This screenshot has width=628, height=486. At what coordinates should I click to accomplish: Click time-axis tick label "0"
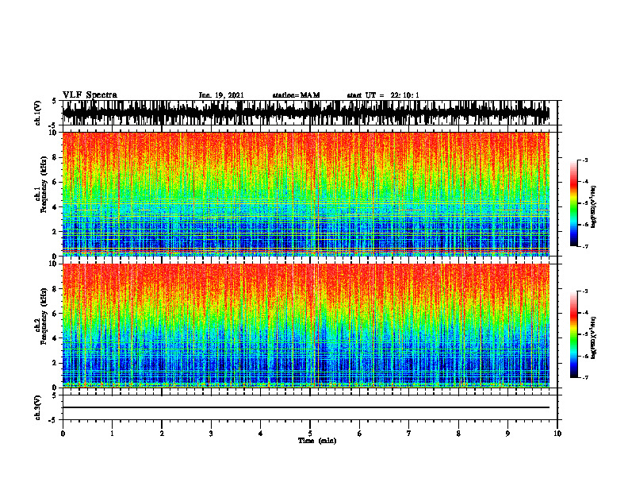point(63,434)
